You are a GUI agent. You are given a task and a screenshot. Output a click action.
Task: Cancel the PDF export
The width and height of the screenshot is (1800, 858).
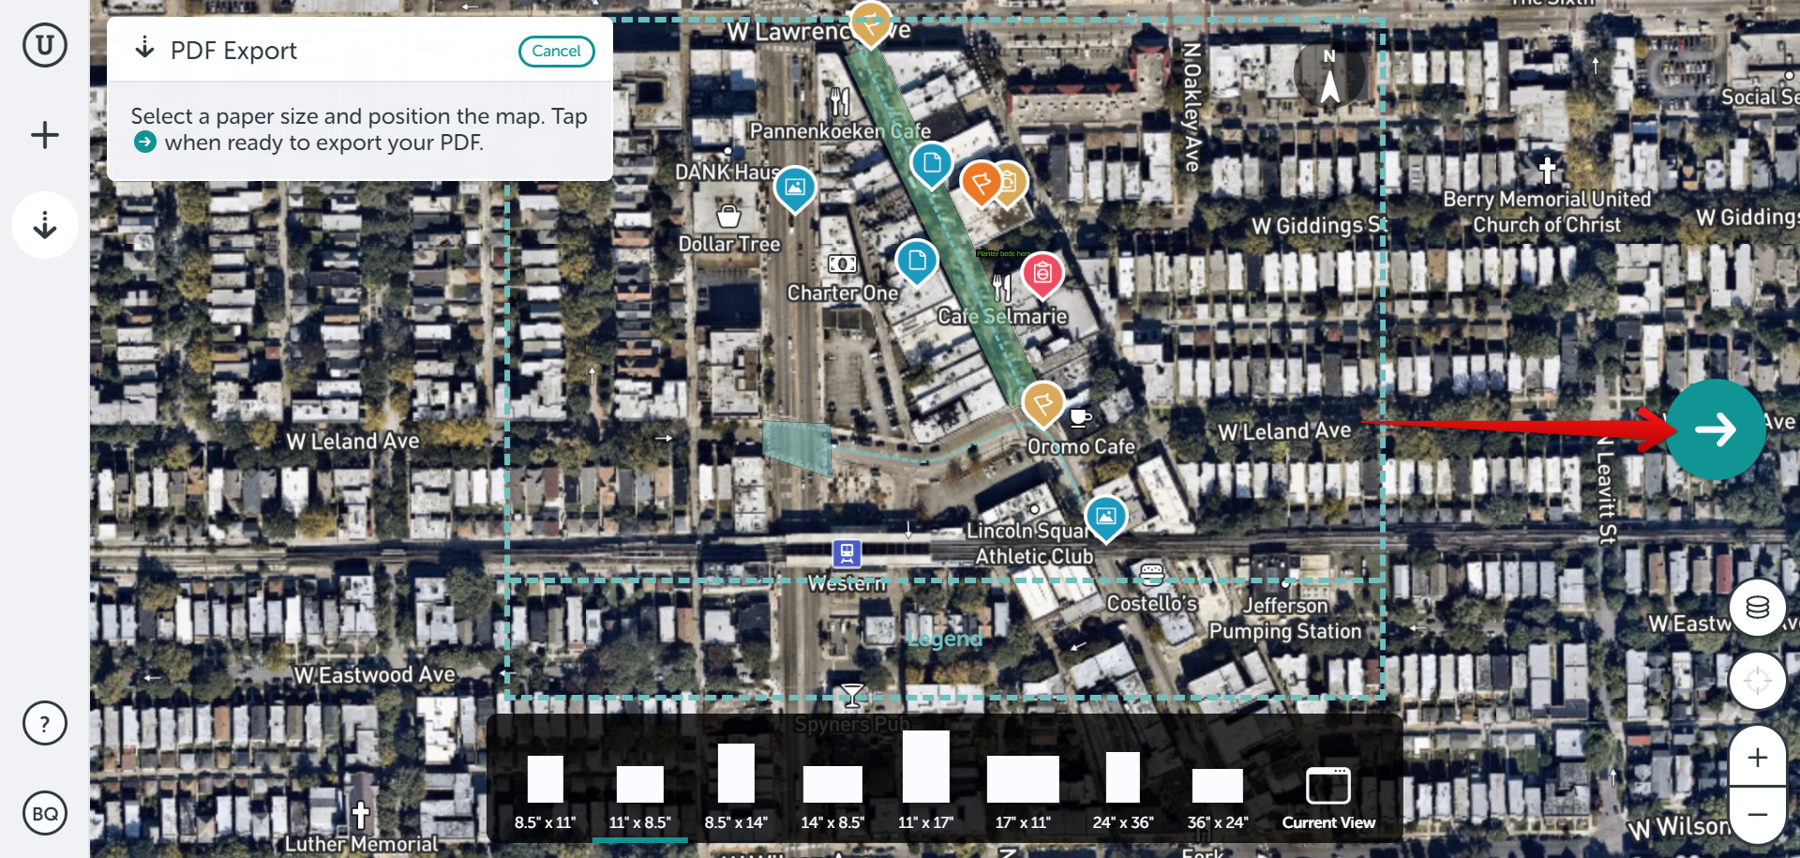[x=556, y=51]
